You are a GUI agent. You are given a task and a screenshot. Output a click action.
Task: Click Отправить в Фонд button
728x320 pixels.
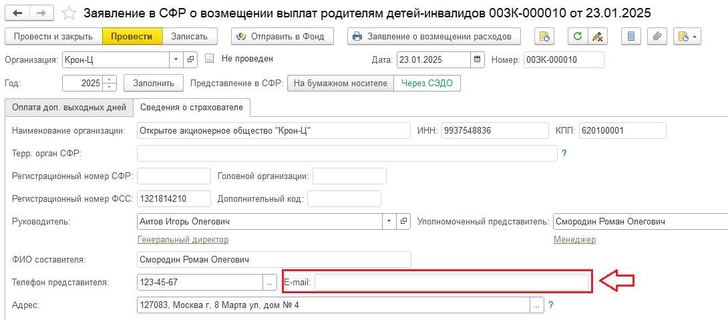coord(283,36)
